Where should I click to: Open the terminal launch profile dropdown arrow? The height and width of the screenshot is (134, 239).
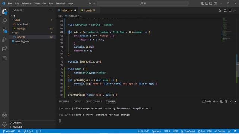point(217,102)
